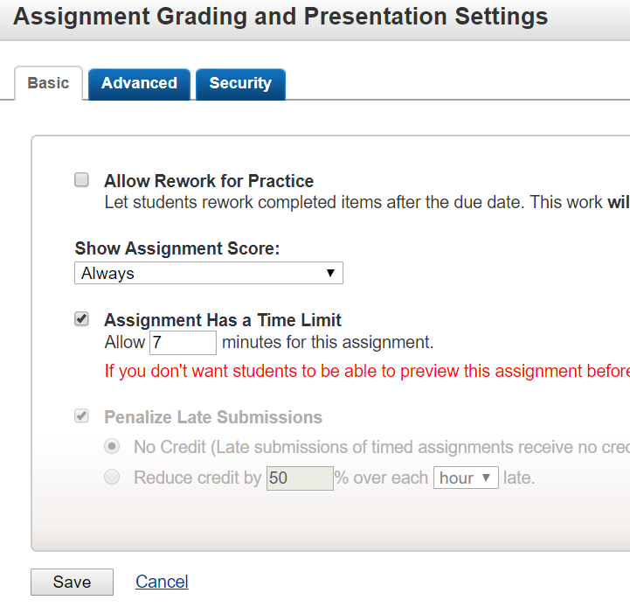The image size is (630, 614).
Task: Open the hour interval dropdown
Action: point(466,478)
